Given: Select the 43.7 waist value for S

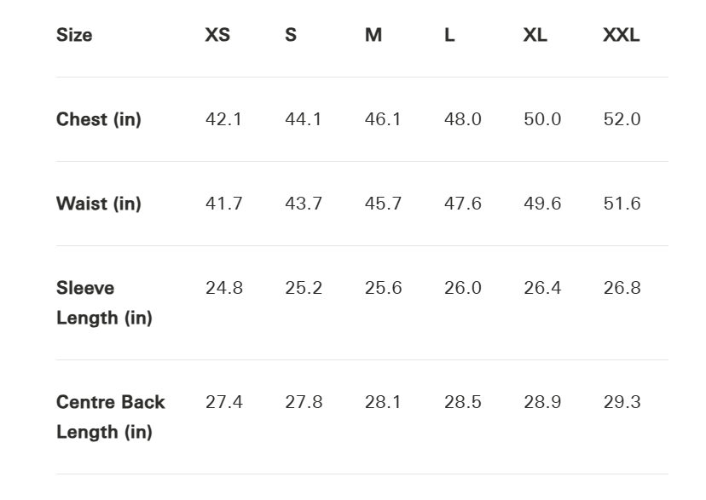Looking at the screenshot, I should pos(304,204).
